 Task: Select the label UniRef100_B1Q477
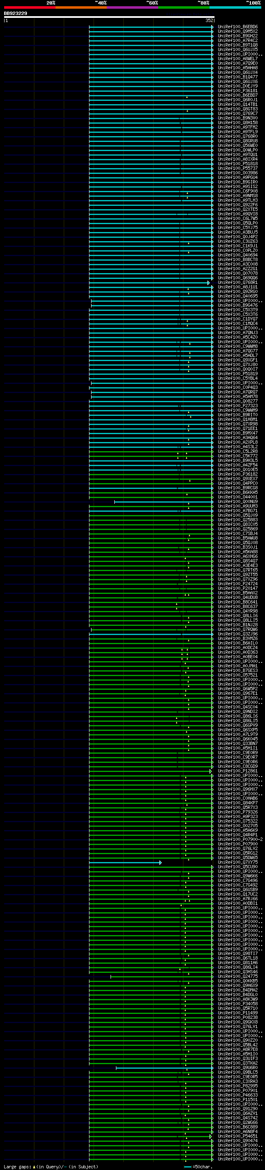[x=238, y=77]
